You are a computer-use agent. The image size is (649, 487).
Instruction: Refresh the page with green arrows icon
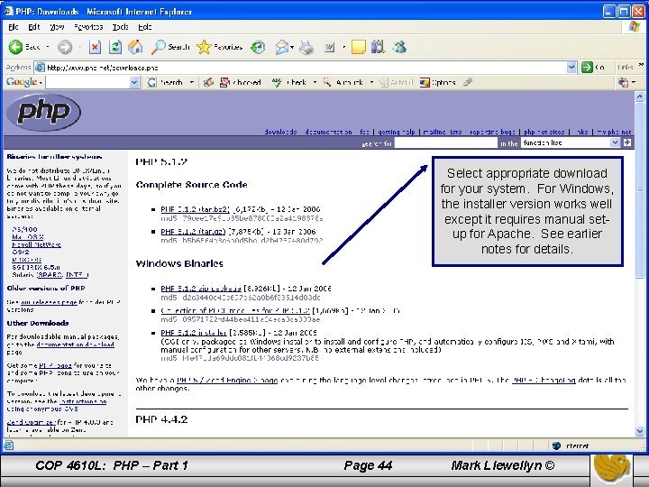pos(115,47)
